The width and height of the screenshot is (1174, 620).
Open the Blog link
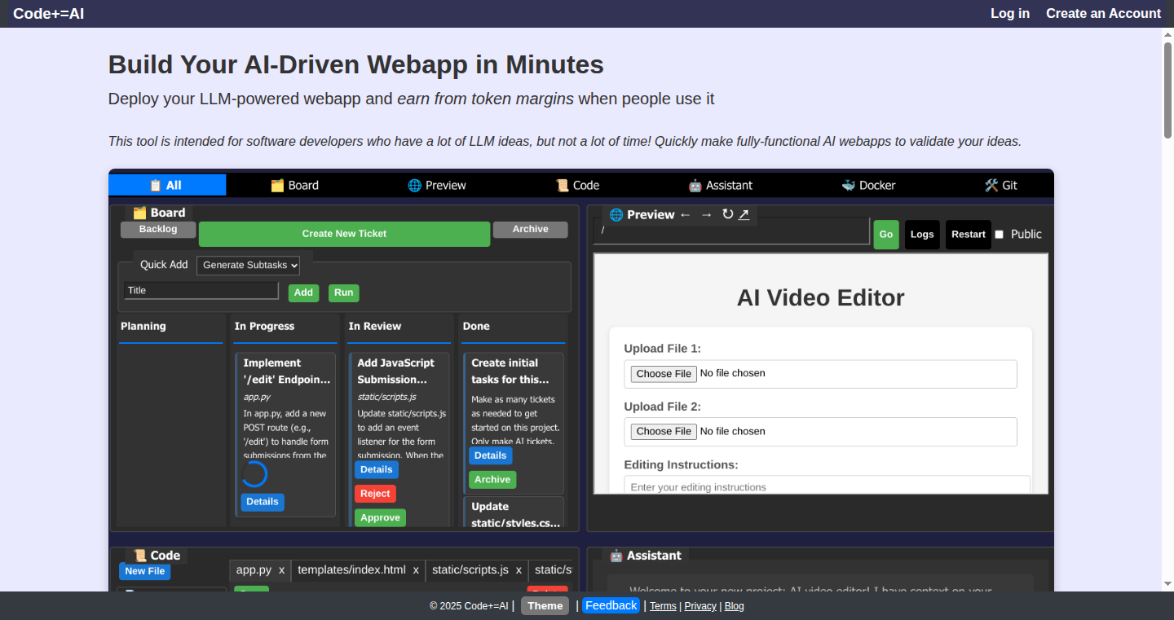734,606
